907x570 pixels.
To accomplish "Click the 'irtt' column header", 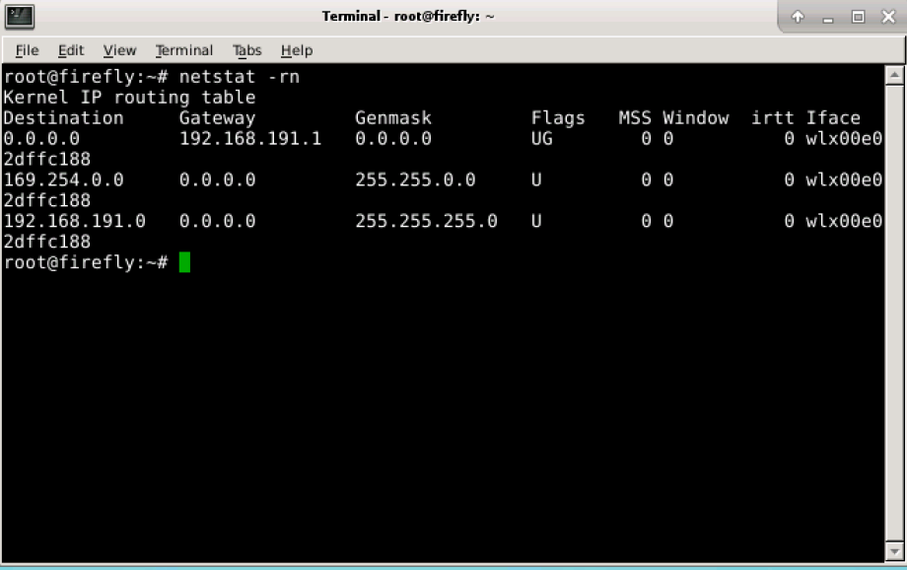I will click(x=772, y=118).
